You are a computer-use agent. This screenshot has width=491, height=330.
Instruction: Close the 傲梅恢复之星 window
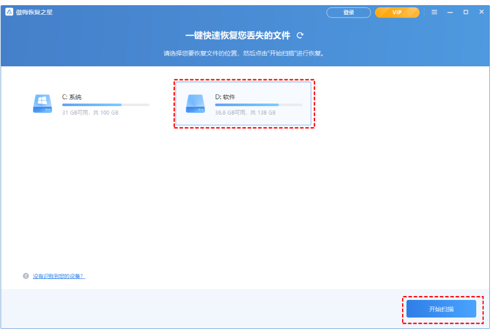(481, 12)
